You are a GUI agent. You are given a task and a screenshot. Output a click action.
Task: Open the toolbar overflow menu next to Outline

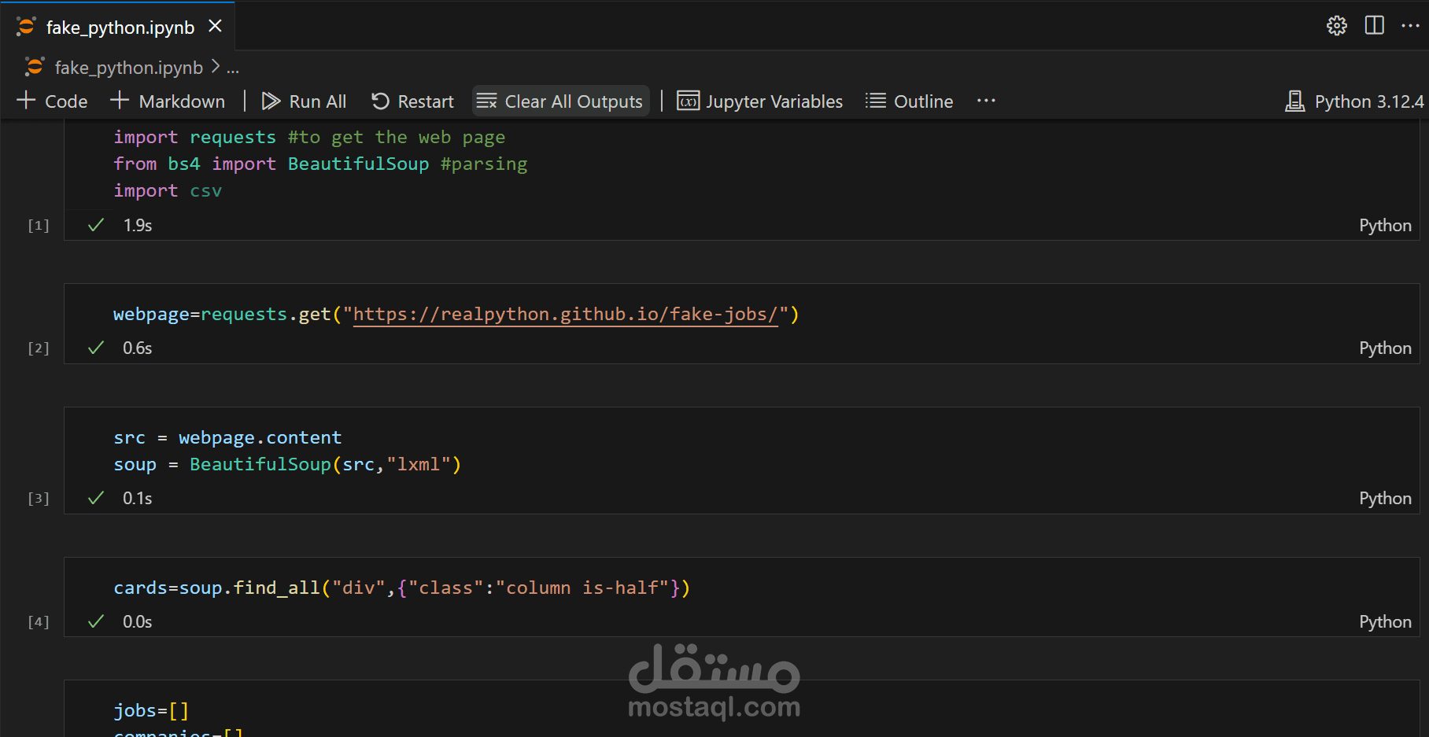pyautogui.click(x=986, y=101)
